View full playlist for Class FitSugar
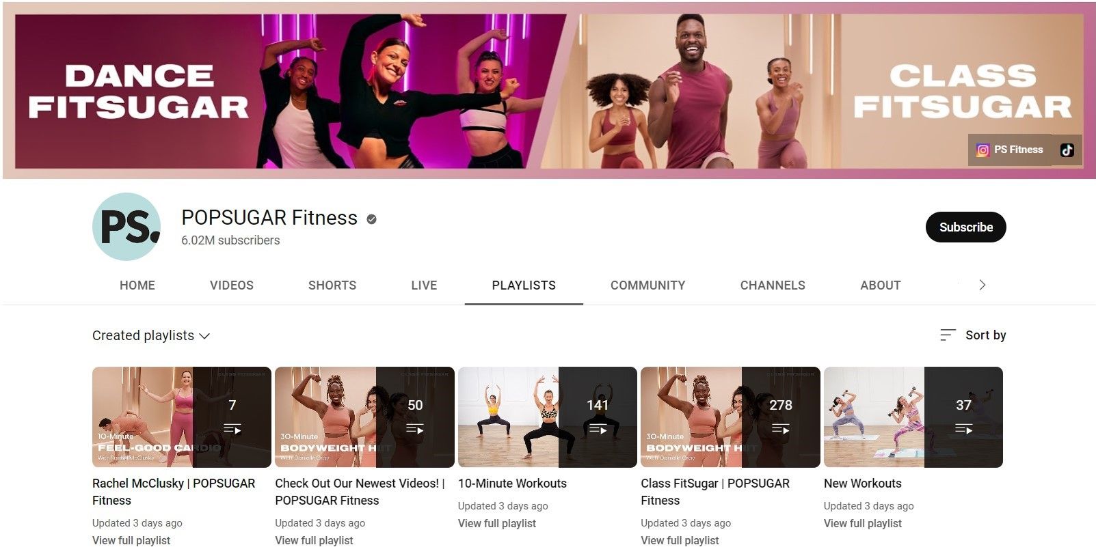The height and width of the screenshot is (560, 1096). 680,540
